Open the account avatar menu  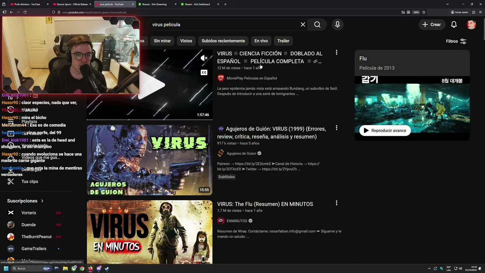471,25
